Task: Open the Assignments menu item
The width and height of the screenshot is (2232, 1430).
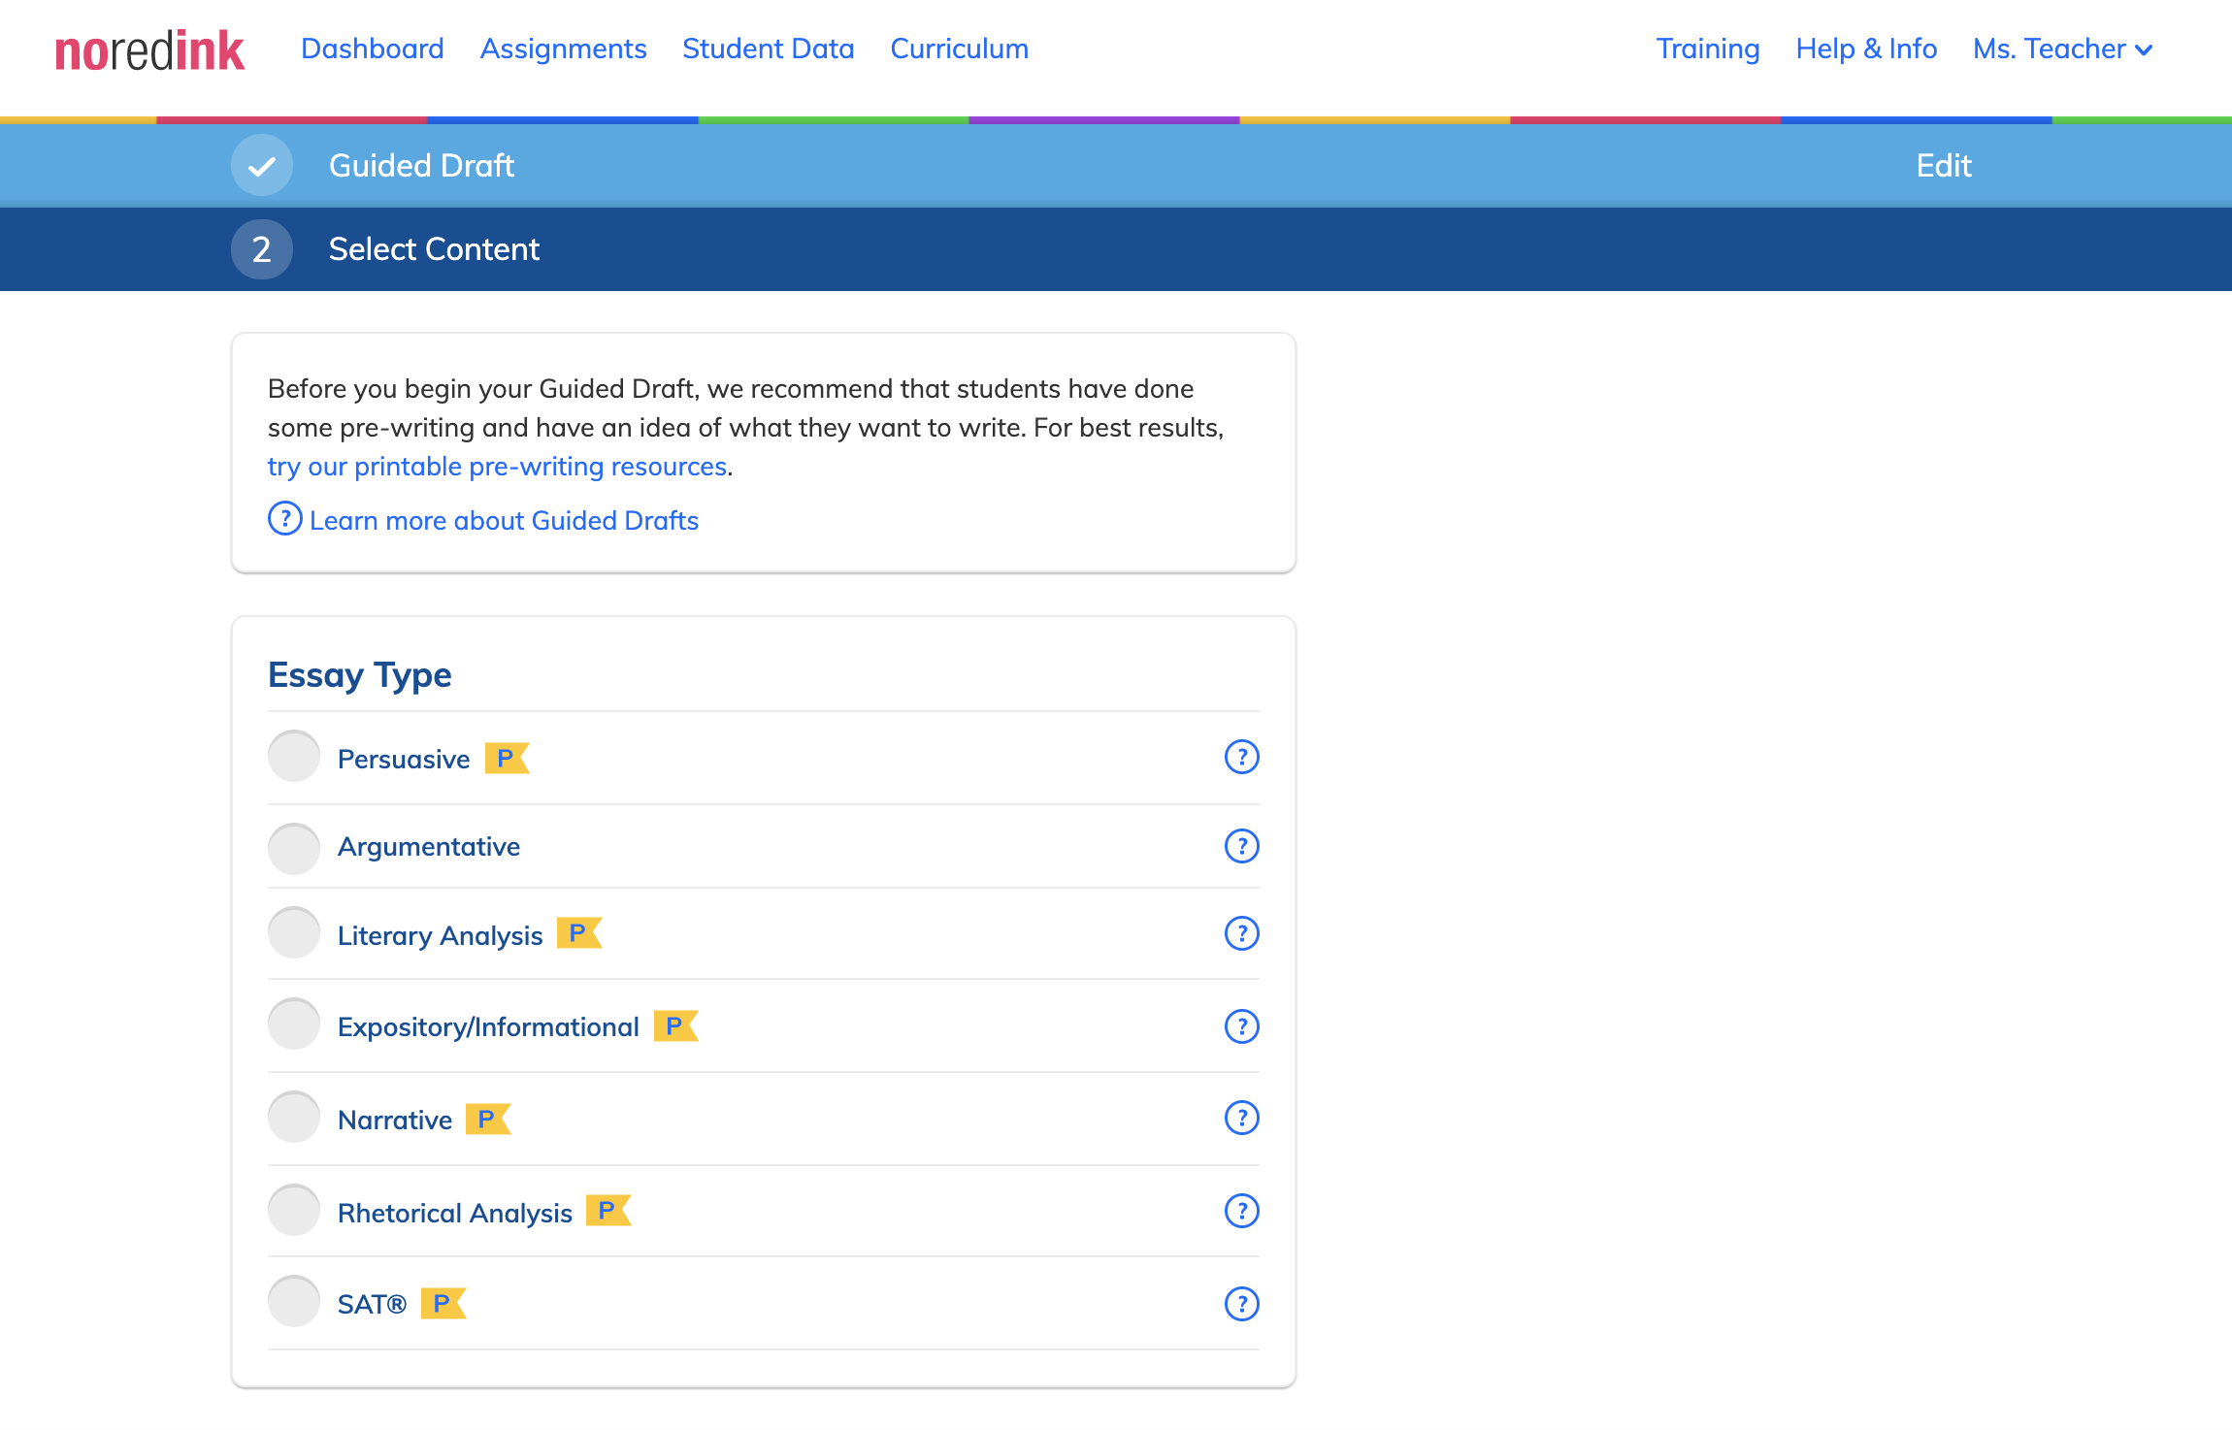Action: point(563,49)
